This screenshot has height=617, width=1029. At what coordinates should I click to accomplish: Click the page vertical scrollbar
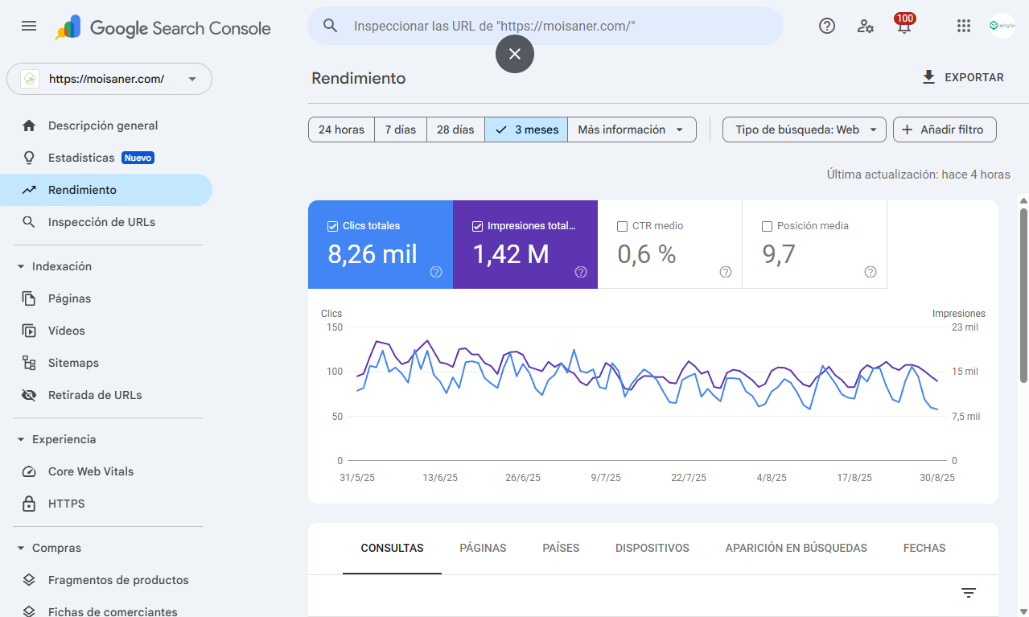point(1023,298)
